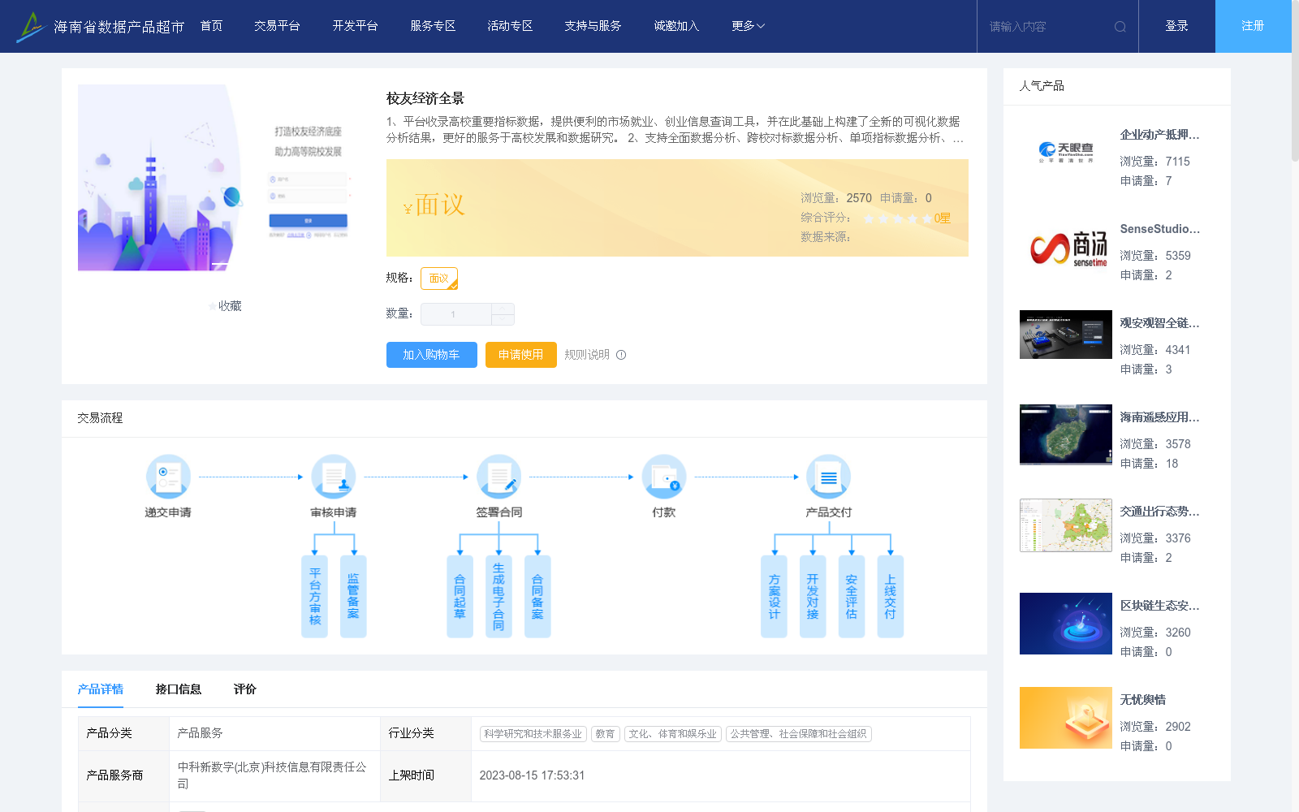Click the 加入购物车 button
The width and height of the screenshot is (1299, 812).
click(x=432, y=355)
